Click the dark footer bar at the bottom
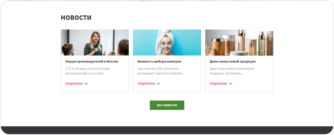This screenshot has width=334, height=135. 167,130
